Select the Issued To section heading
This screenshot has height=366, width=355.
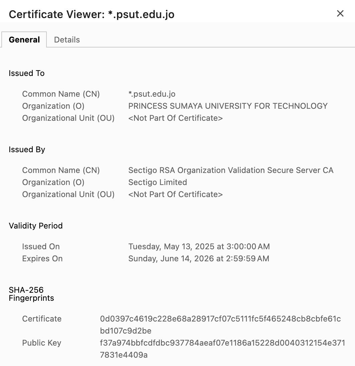click(26, 73)
